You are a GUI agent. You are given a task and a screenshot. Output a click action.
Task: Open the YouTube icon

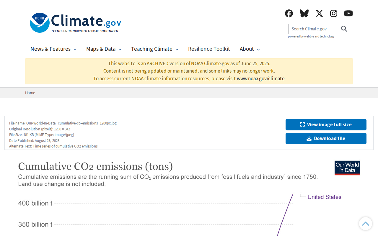pyautogui.click(x=348, y=13)
